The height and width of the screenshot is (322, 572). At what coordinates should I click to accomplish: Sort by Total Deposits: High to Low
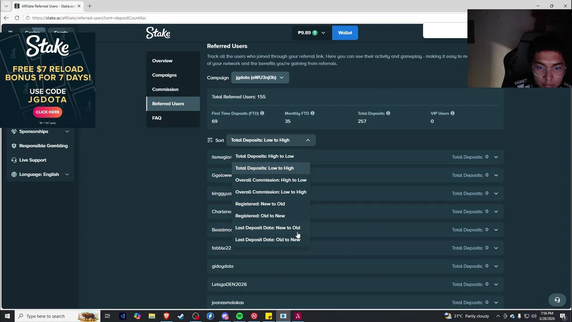tap(271, 156)
